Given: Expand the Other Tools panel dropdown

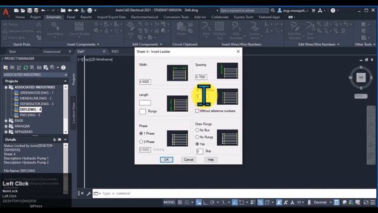Looking at the screenshot, I should (374, 44).
